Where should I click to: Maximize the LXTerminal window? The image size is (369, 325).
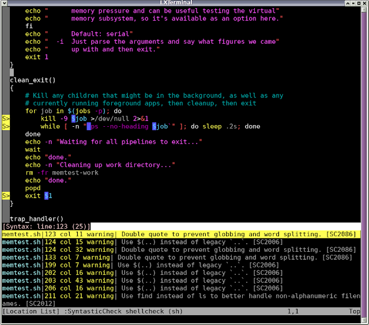point(359,3)
